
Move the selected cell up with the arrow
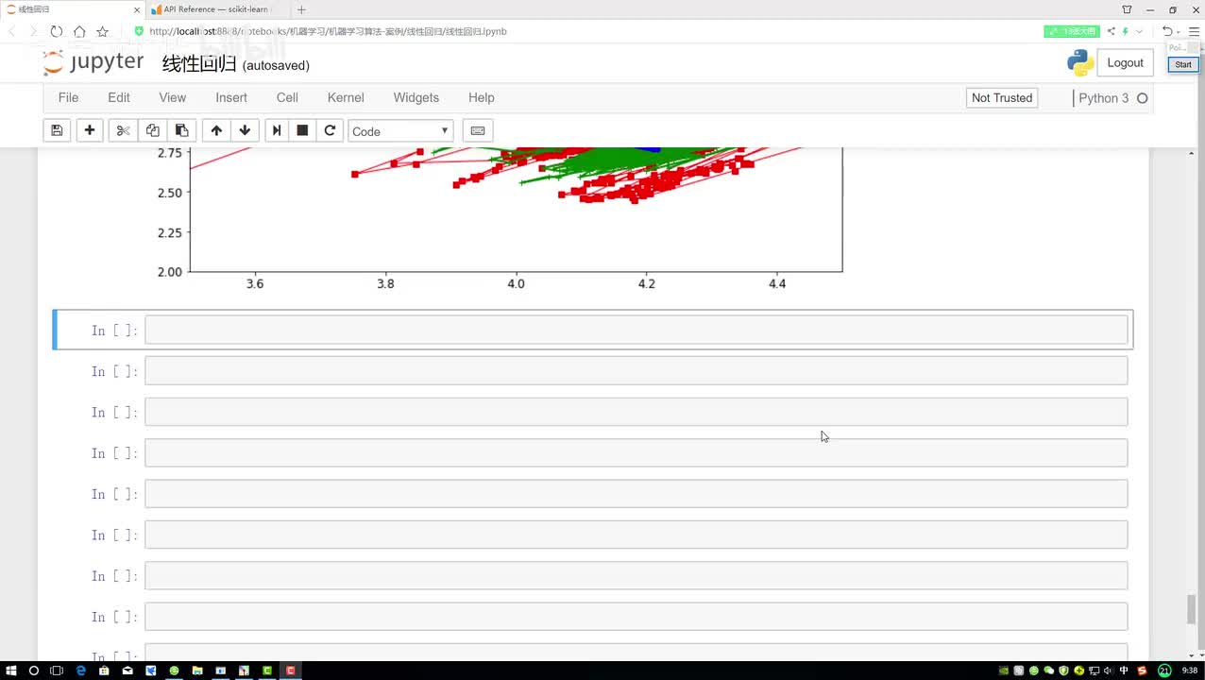pos(216,130)
